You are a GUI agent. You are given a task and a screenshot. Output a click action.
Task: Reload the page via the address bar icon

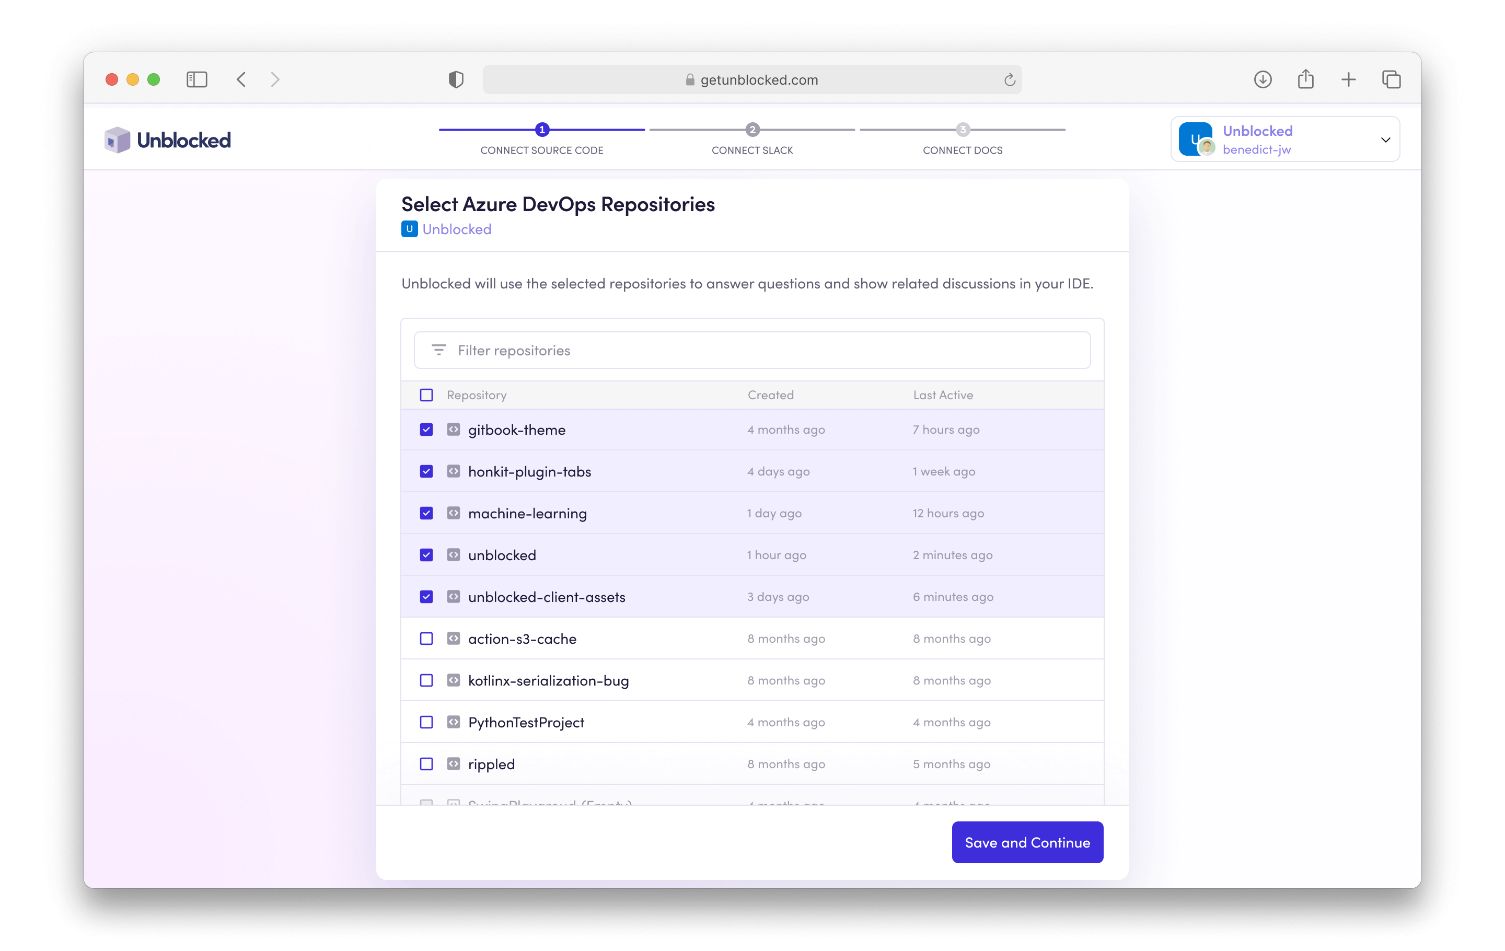click(x=1010, y=79)
